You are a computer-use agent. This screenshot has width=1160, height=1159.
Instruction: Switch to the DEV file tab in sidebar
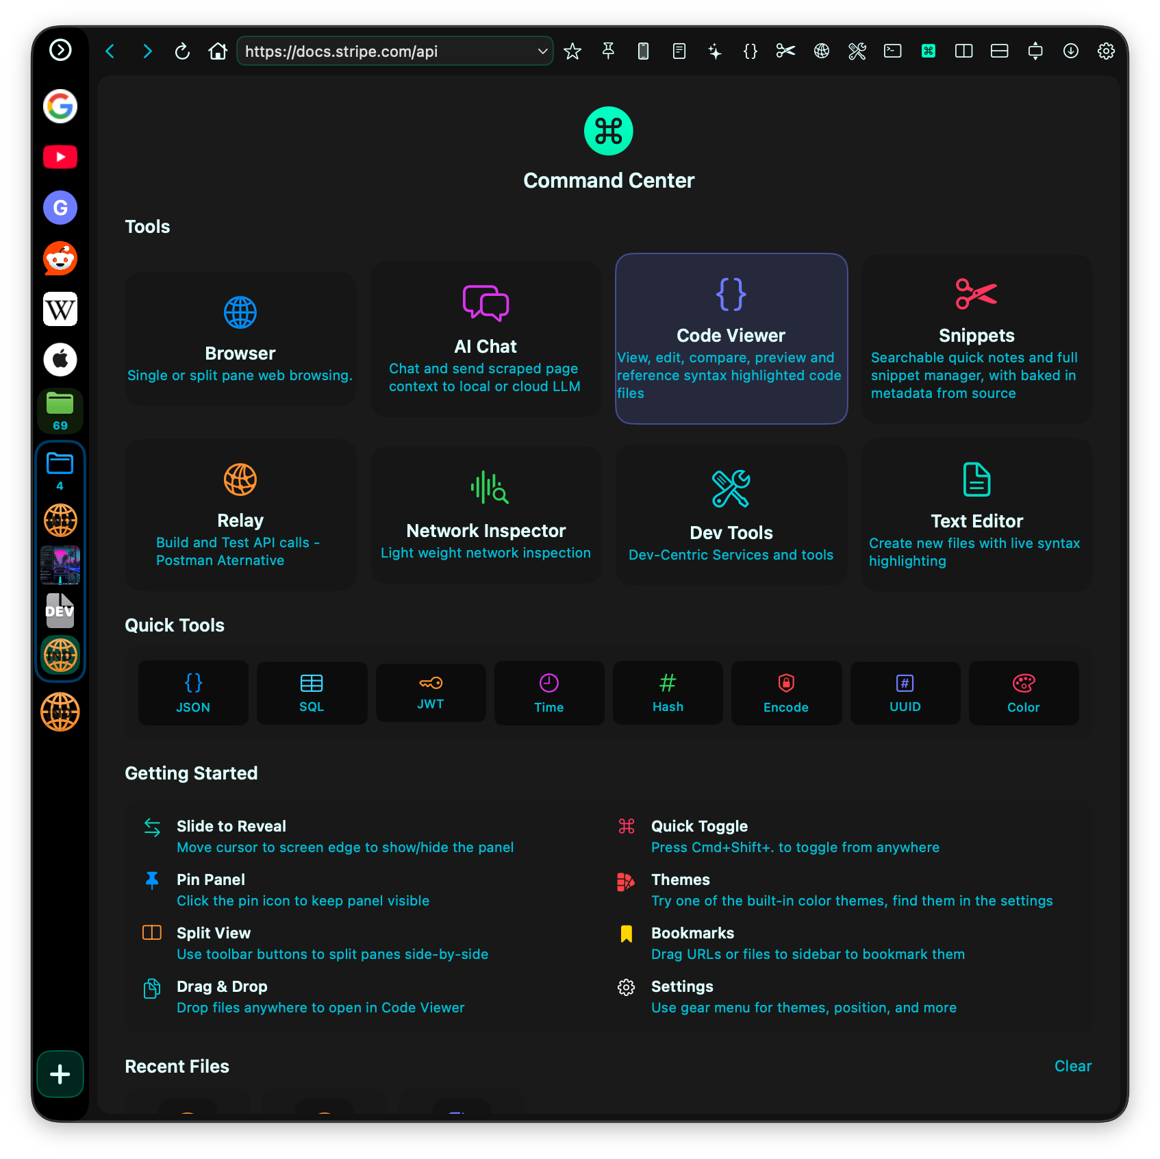(x=60, y=609)
